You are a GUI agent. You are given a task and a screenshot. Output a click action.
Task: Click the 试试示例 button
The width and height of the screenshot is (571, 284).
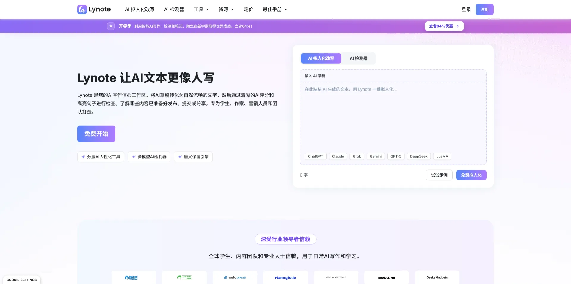439,175
